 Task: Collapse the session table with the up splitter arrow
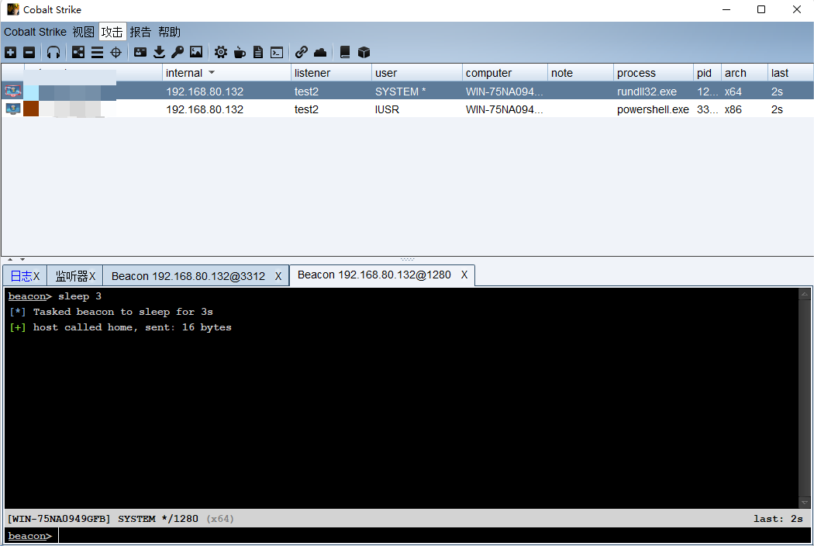coord(10,259)
